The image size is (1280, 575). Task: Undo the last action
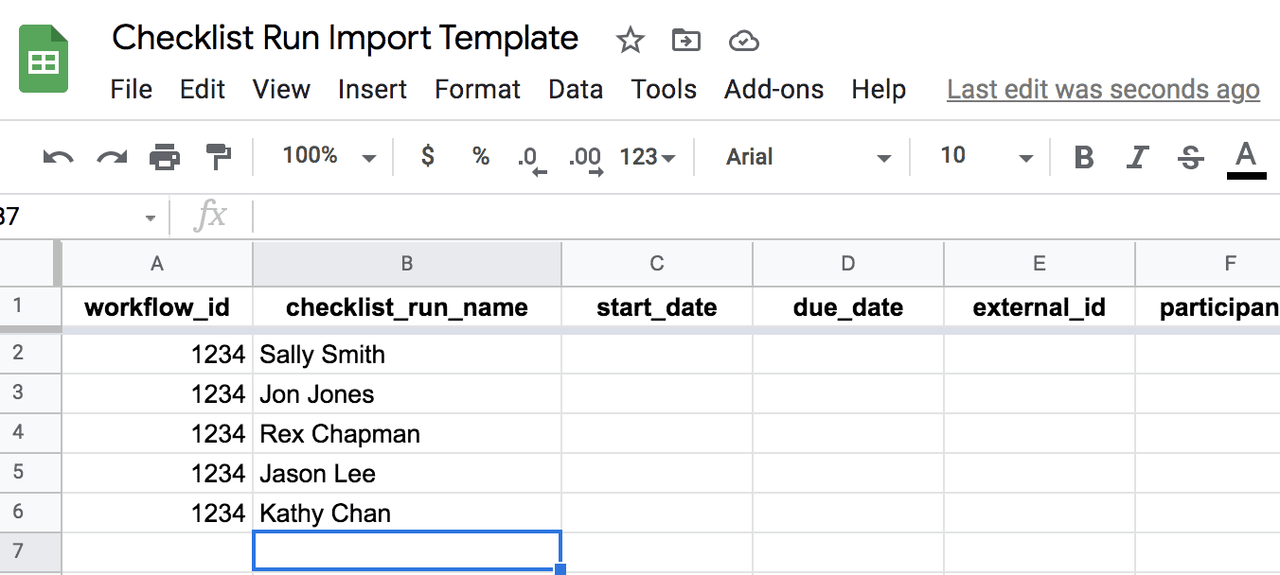(58, 157)
